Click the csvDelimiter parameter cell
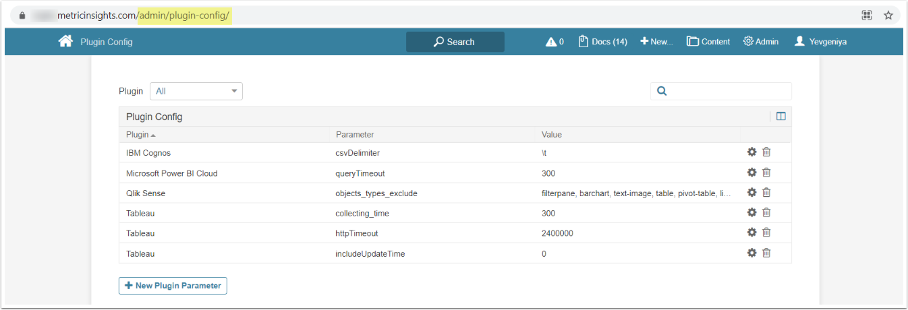 point(358,153)
